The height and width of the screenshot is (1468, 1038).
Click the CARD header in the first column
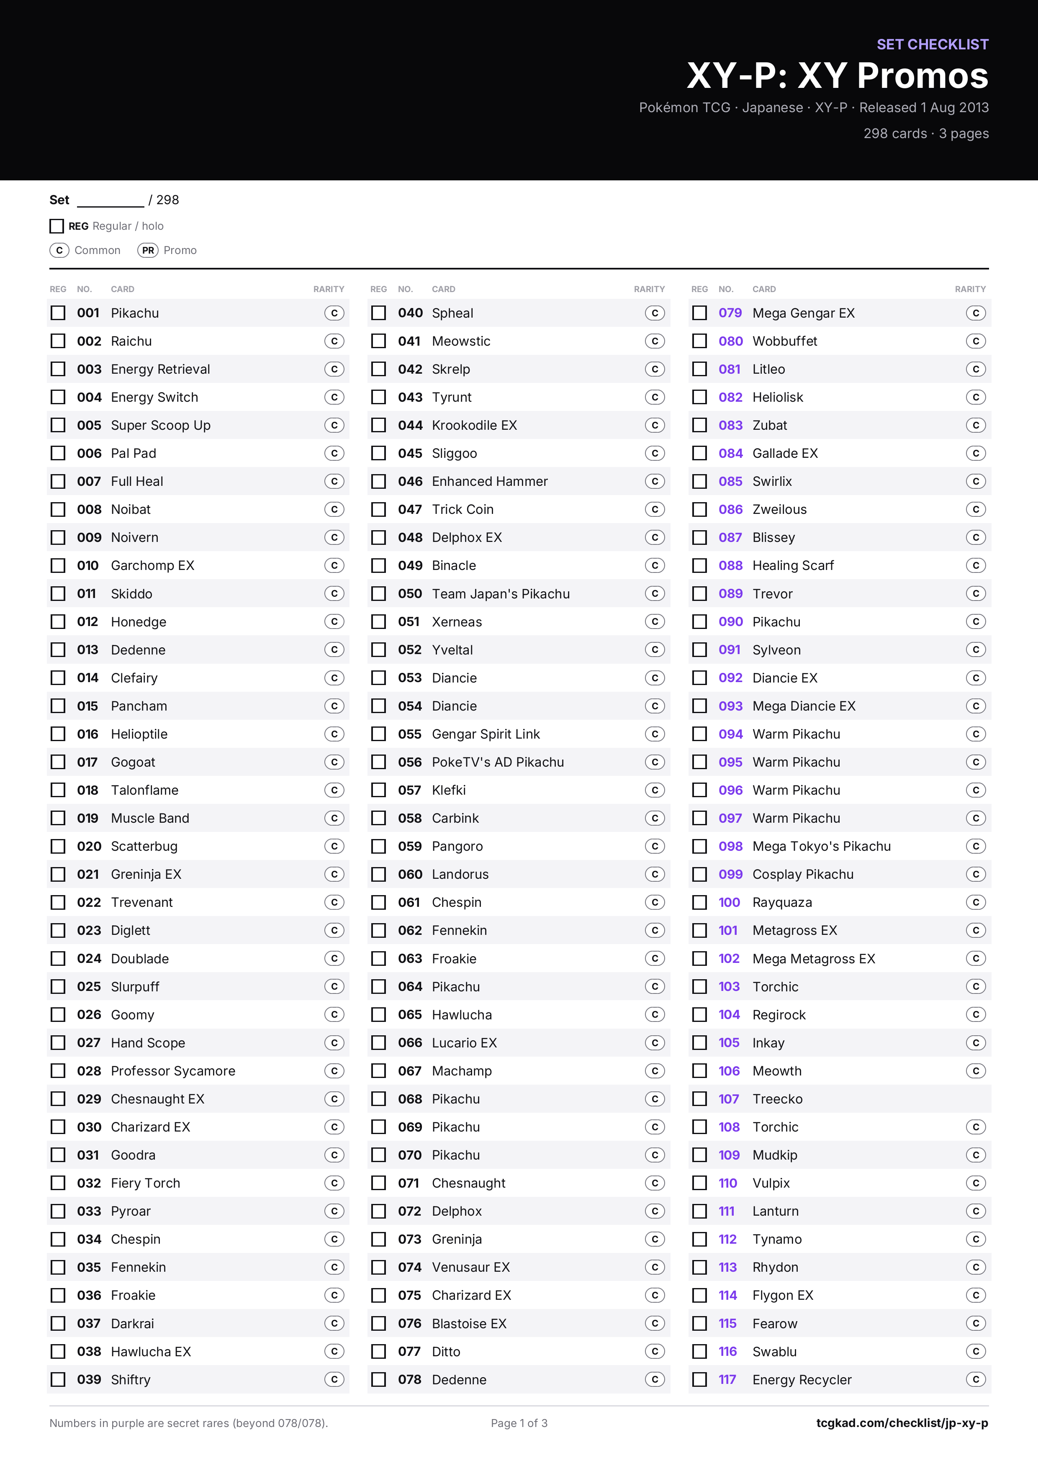(x=123, y=289)
